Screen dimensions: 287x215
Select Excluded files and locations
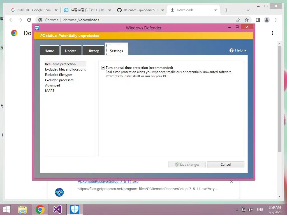(65, 69)
